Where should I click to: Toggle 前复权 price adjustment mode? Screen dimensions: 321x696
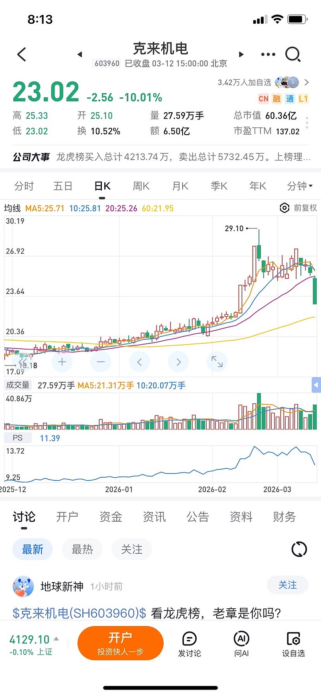305,208
